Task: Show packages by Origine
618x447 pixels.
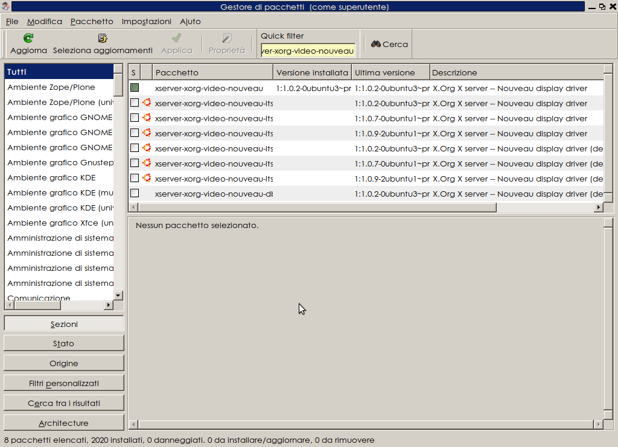Action: (x=64, y=363)
